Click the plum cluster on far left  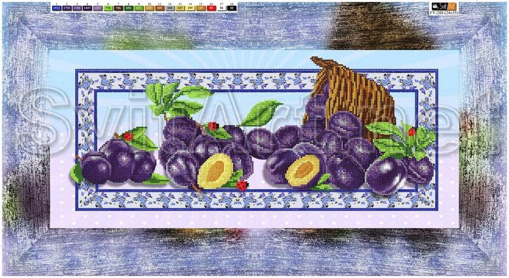coord(118,164)
